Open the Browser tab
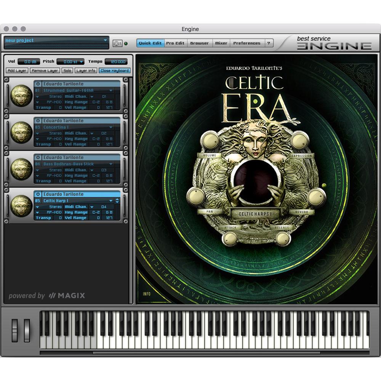This screenshot has width=381, height=381. pyautogui.click(x=200, y=43)
